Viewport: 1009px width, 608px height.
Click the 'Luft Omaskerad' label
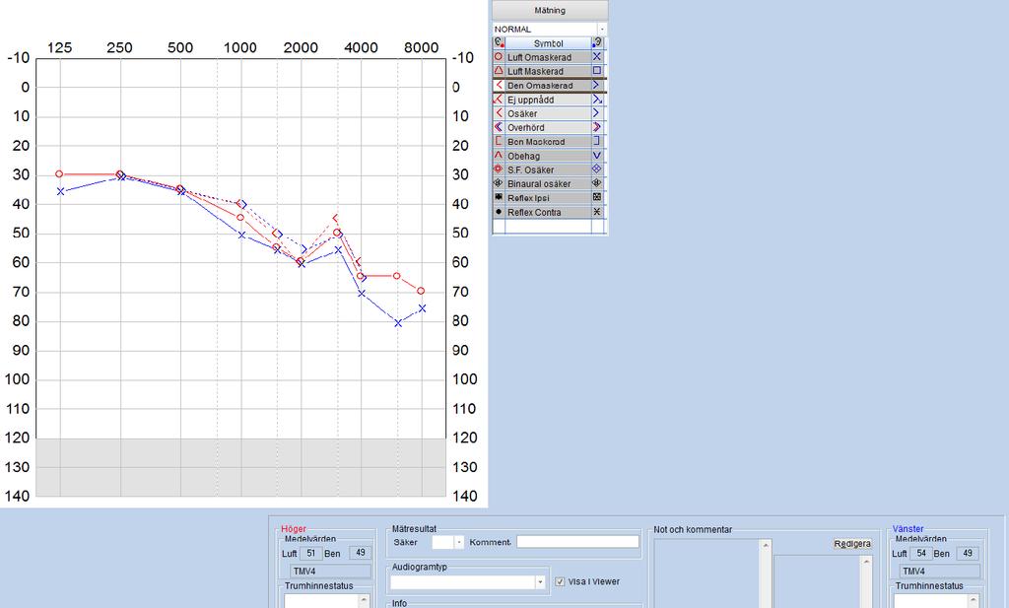click(539, 57)
